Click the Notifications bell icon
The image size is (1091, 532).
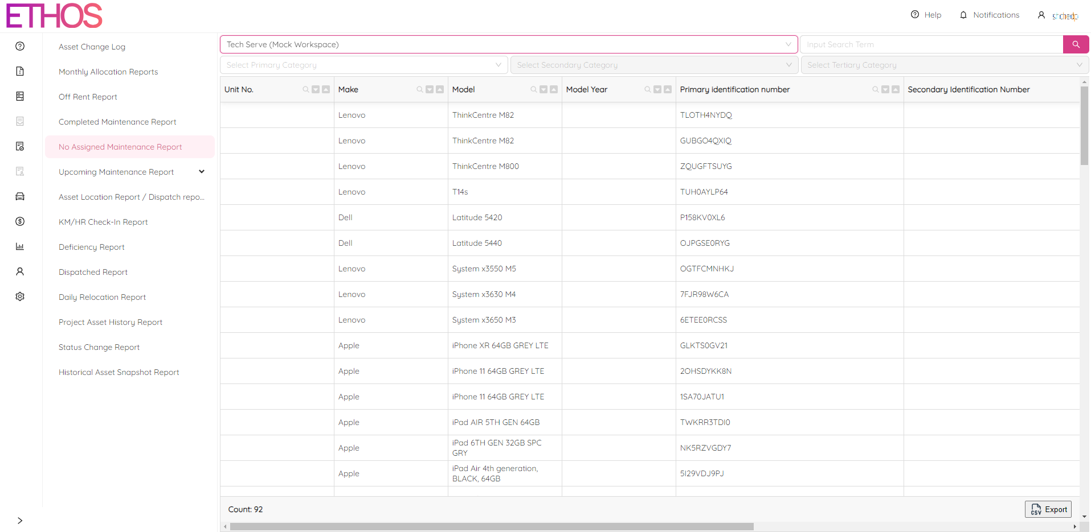point(963,15)
